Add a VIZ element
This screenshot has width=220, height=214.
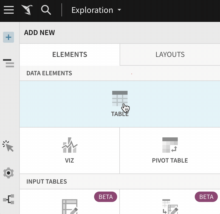(69, 150)
